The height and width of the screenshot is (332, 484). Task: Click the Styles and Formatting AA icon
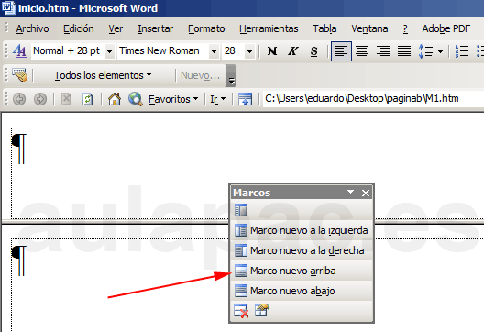click(x=19, y=50)
